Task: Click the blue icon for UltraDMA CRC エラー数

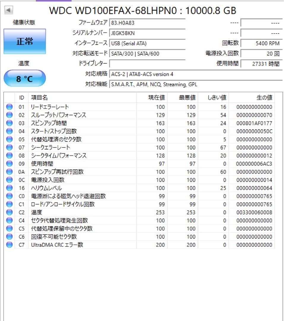Action: pos(9,245)
